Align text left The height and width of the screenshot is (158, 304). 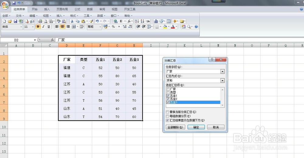coord(57,27)
